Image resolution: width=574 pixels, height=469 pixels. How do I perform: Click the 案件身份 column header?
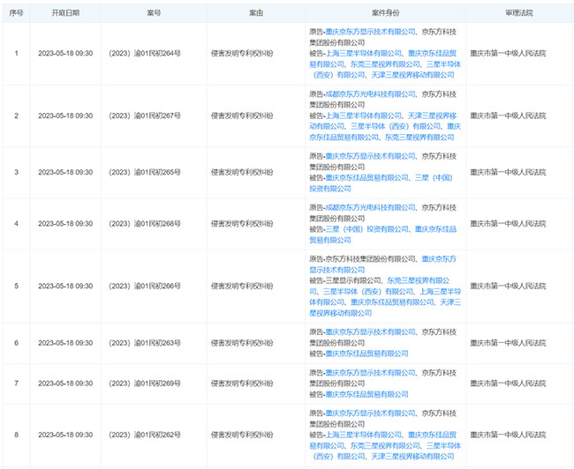tap(386, 13)
